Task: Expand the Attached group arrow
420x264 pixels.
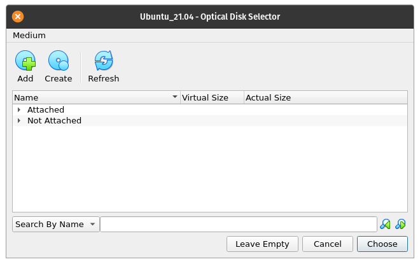Action: coord(20,110)
